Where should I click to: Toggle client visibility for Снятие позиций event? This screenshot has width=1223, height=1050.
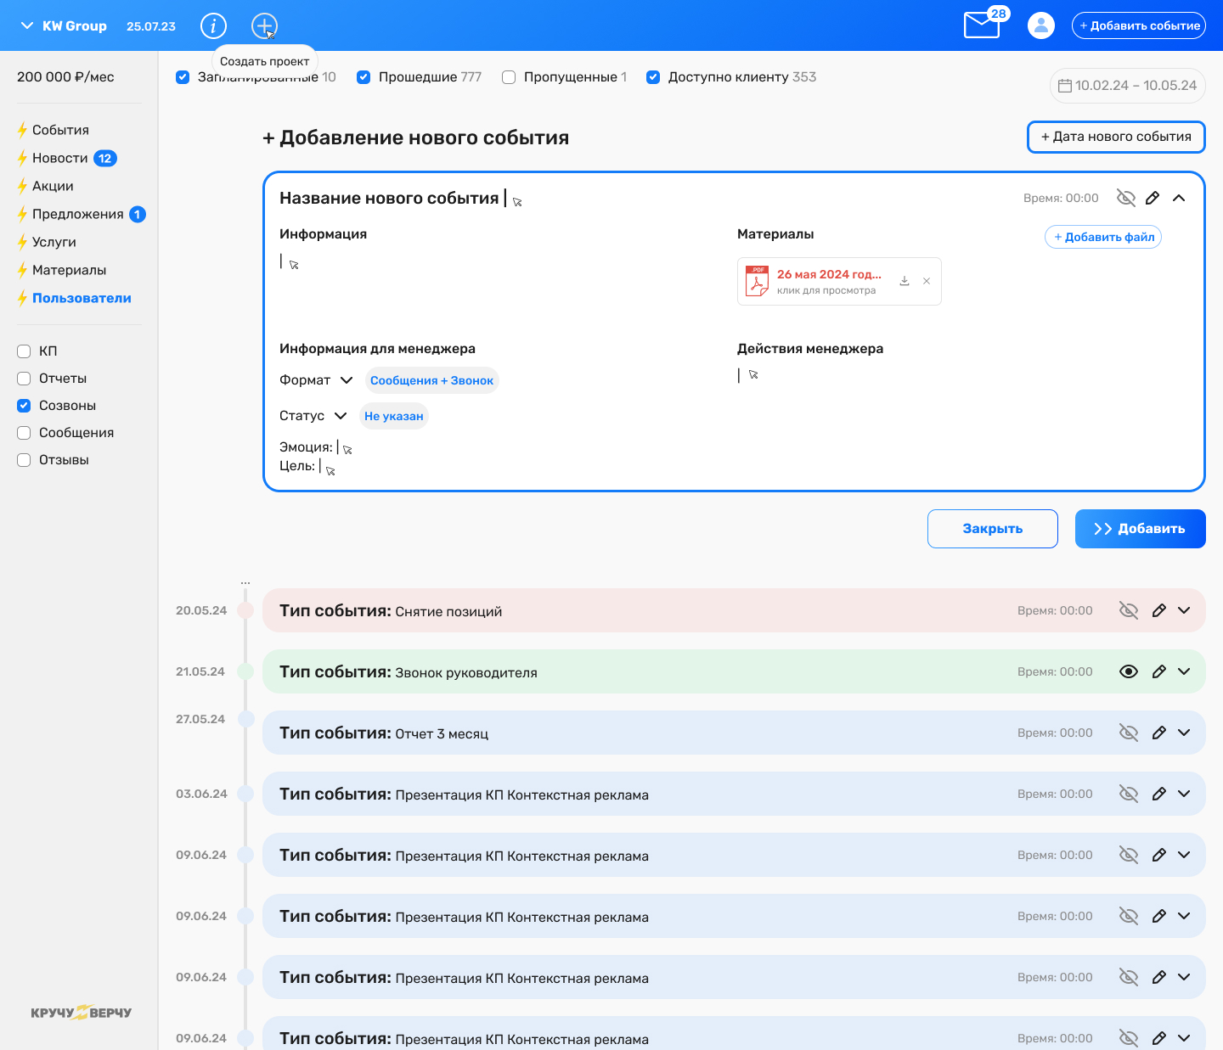coord(1129,610)
